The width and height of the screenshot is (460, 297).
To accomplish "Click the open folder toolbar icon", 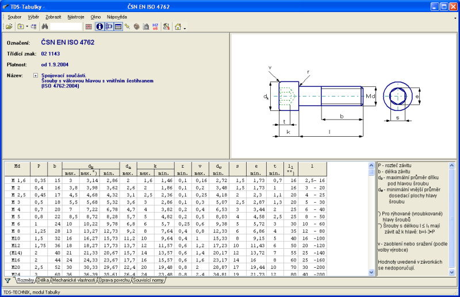I will click(x=9, y=26).
